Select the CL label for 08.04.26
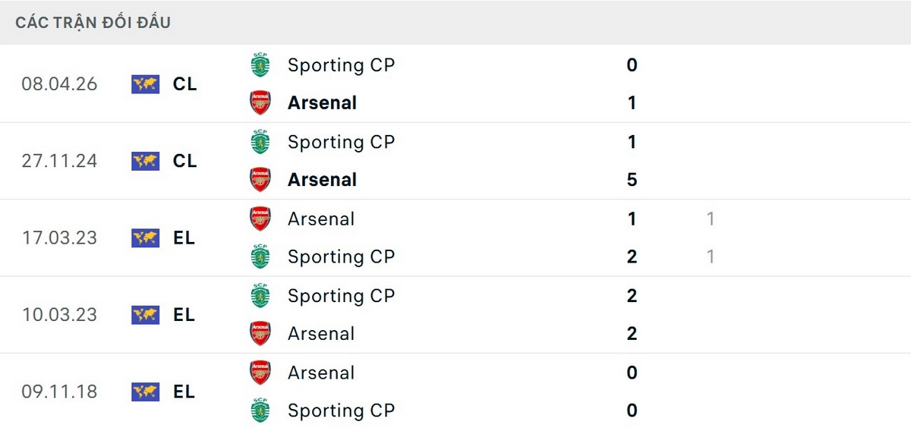This screenshot has height=428, width=911. (x=184, y=84)
